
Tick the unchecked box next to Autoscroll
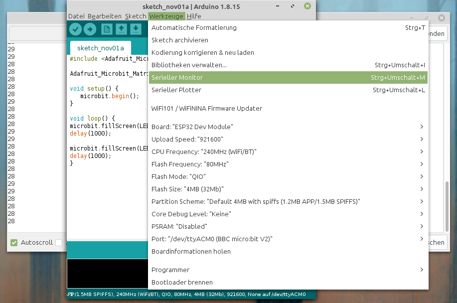(59, 242)
